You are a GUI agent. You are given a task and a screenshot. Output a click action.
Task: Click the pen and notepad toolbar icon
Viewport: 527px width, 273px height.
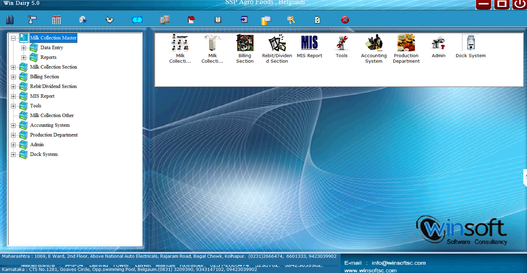tap(109, 20)
